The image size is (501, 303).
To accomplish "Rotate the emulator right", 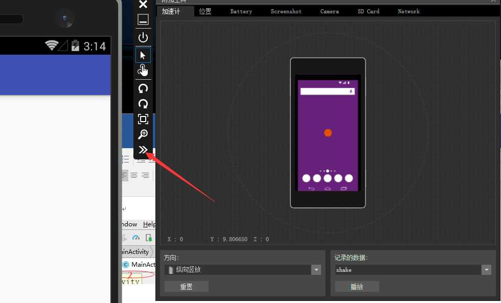I will [143, 104].
